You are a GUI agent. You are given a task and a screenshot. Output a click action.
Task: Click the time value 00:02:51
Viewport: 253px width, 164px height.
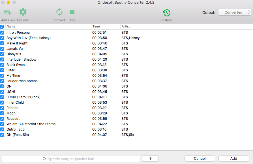click(x=99, y=33)
